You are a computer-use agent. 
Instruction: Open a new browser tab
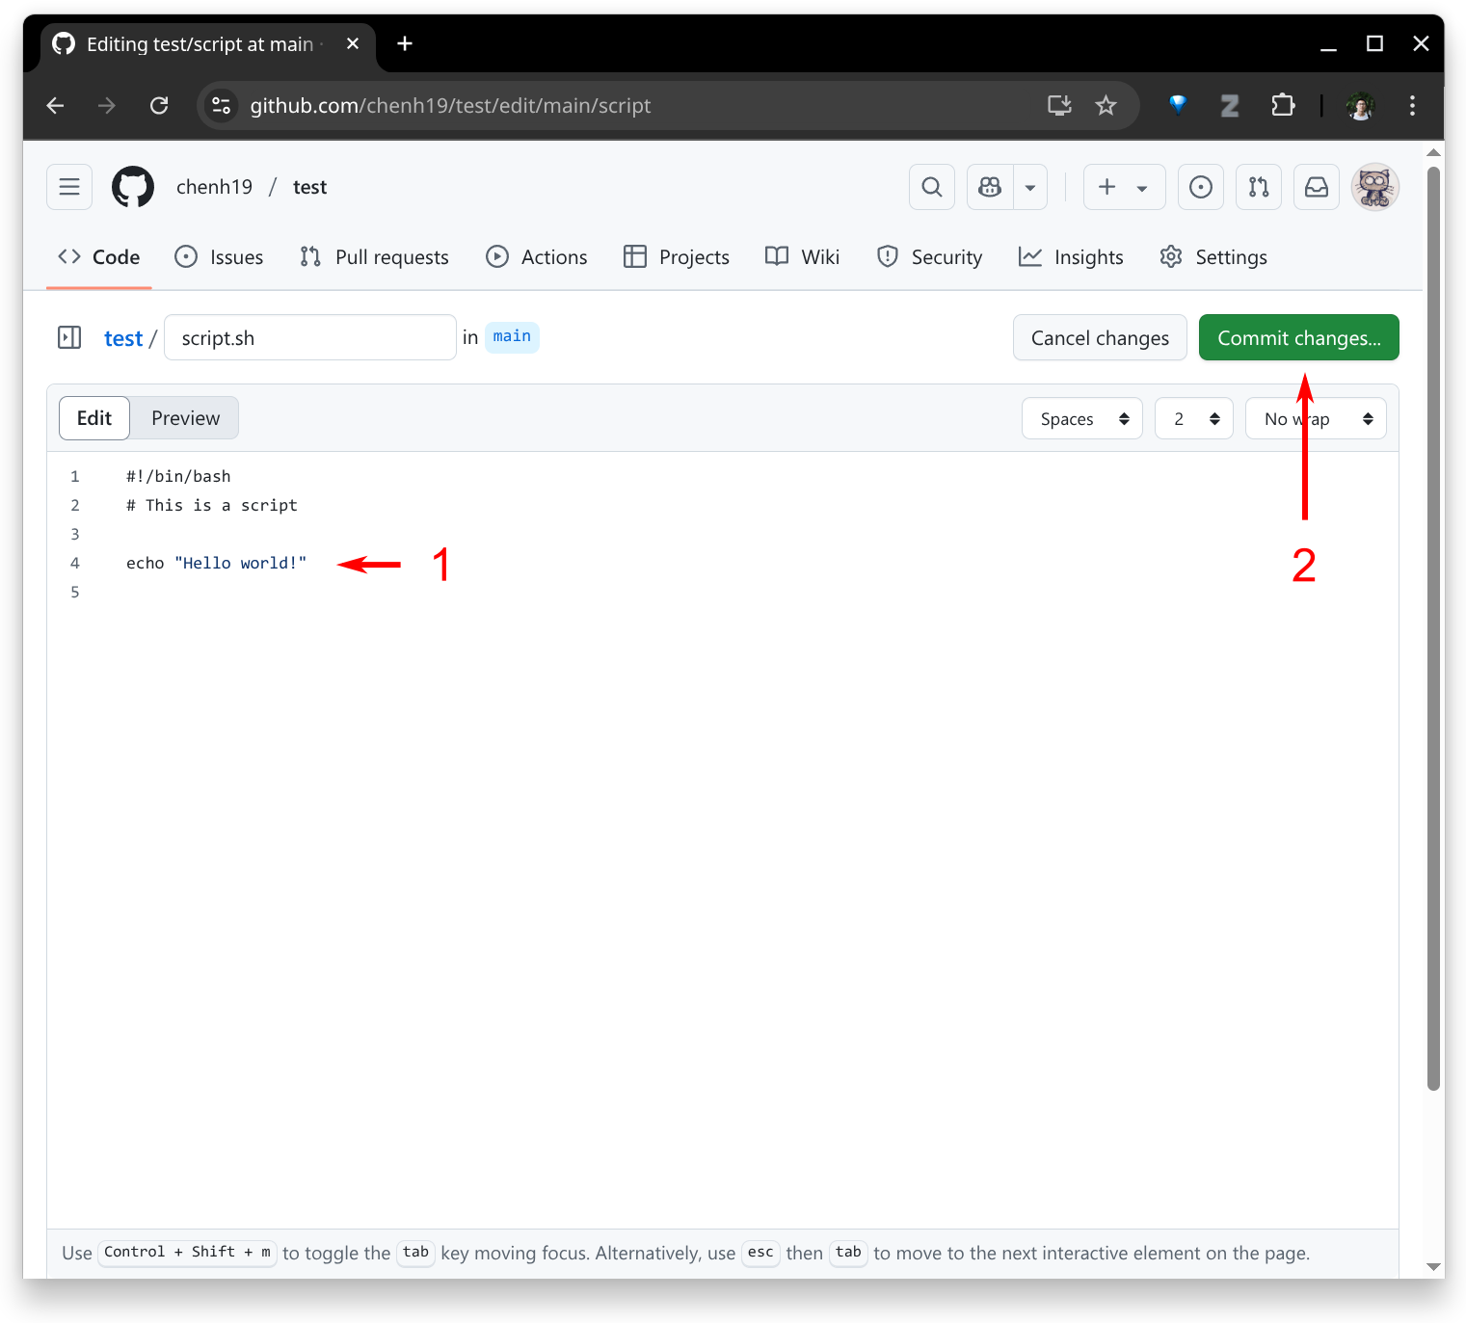click(405, 43)
